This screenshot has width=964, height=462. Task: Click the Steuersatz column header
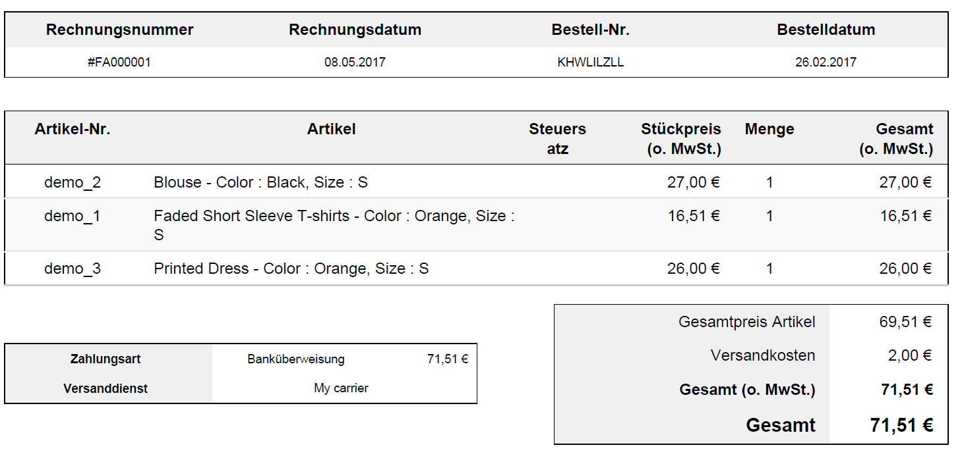pos(557,139)
